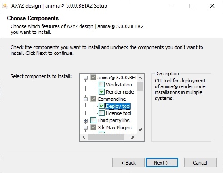Enable the License tool checkbox
The image size is (223, 173).
point(101,113)
